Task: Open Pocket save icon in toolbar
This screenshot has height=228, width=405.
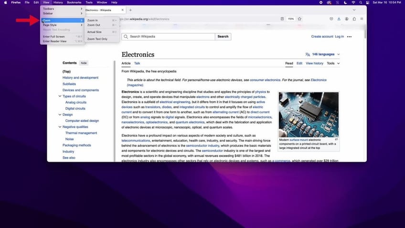Action: tap(331, 19)
